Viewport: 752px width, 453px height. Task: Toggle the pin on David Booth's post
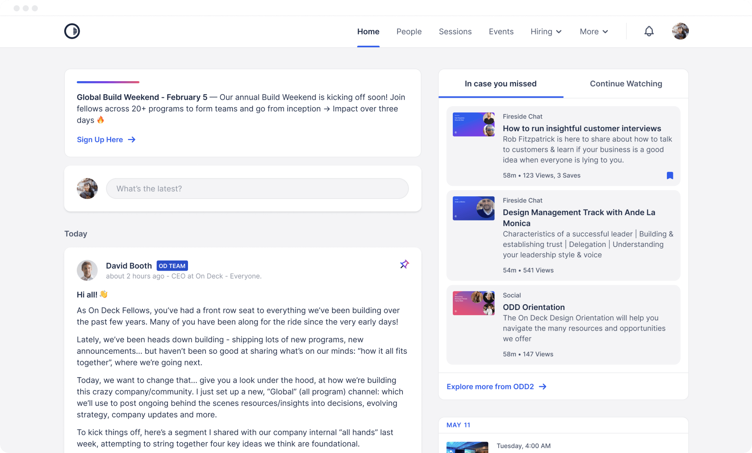(404, 264)
